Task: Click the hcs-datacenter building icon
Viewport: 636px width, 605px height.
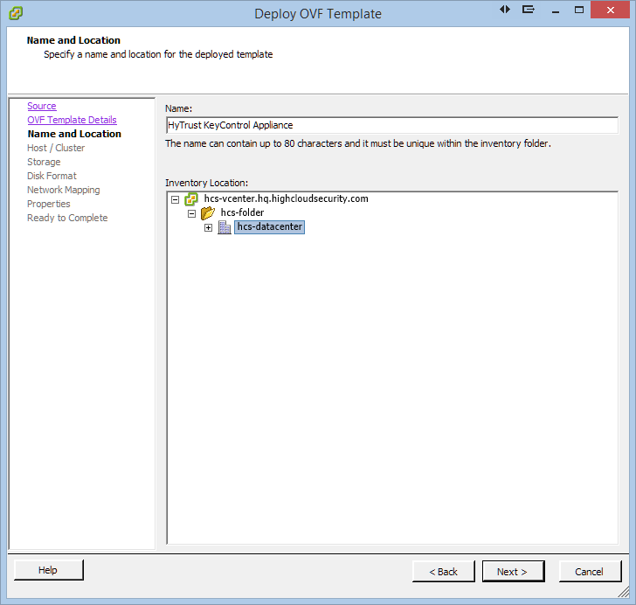Action: point(225,227)
